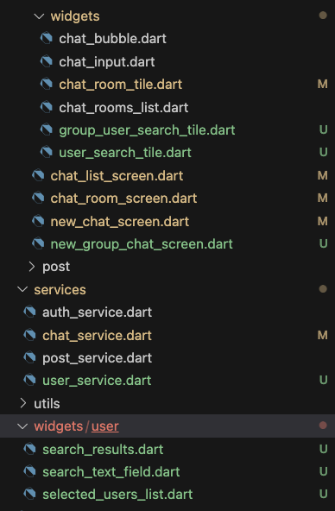Open user_search_tile.dart file

(125, 153)
